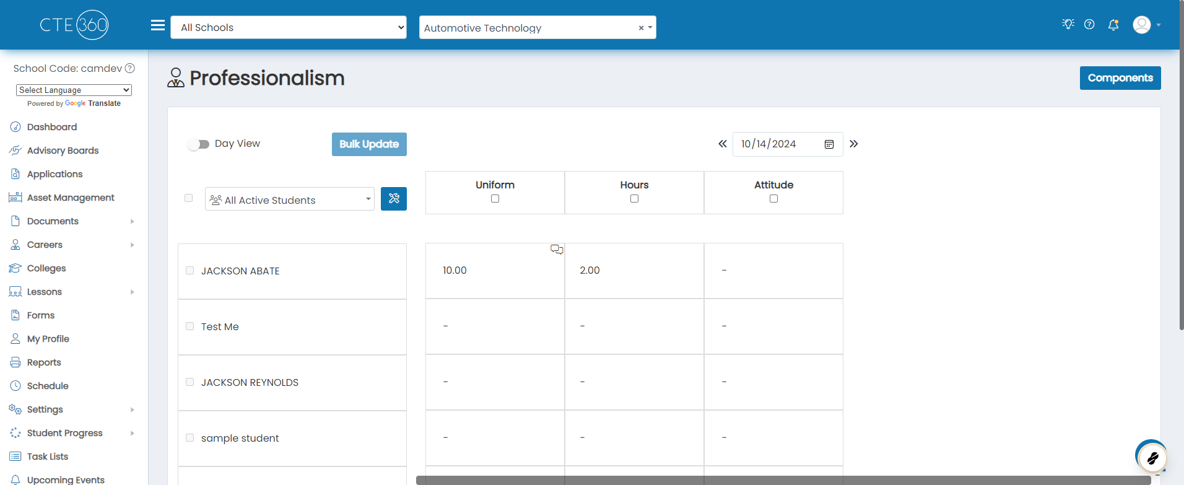Click the Components button

1120,78
